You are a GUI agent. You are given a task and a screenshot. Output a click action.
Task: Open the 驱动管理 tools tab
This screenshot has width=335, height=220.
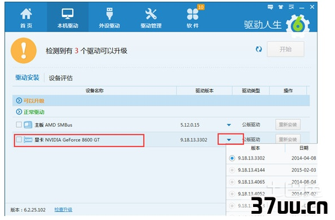pyautogui.click(x=151, y=18)
